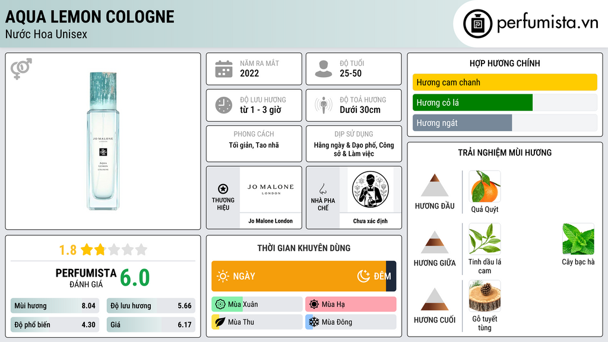Image resolution: width=608 pixels, height=342 pixels.
Task: Click the autumn leaf icon in Mùa Thu
Action: click(220, 322)
